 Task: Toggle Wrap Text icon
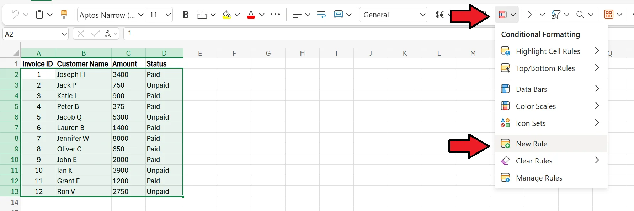coord(321,15)
